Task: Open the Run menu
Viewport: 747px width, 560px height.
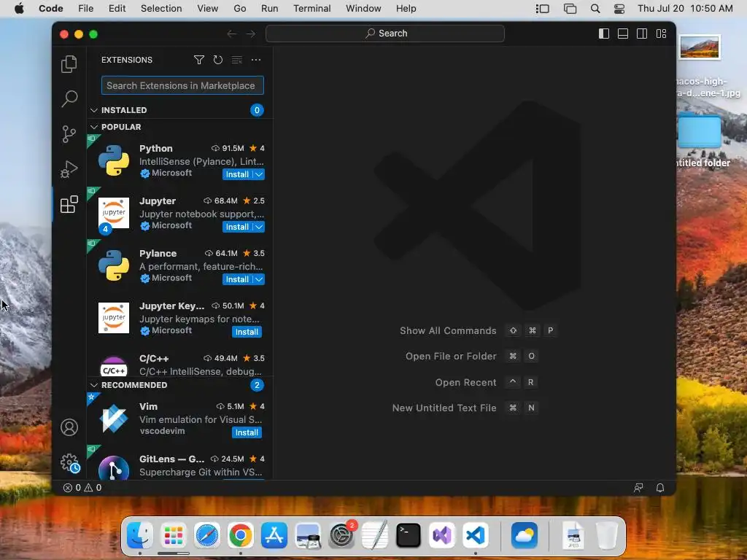Action: [x=270, y=9]
